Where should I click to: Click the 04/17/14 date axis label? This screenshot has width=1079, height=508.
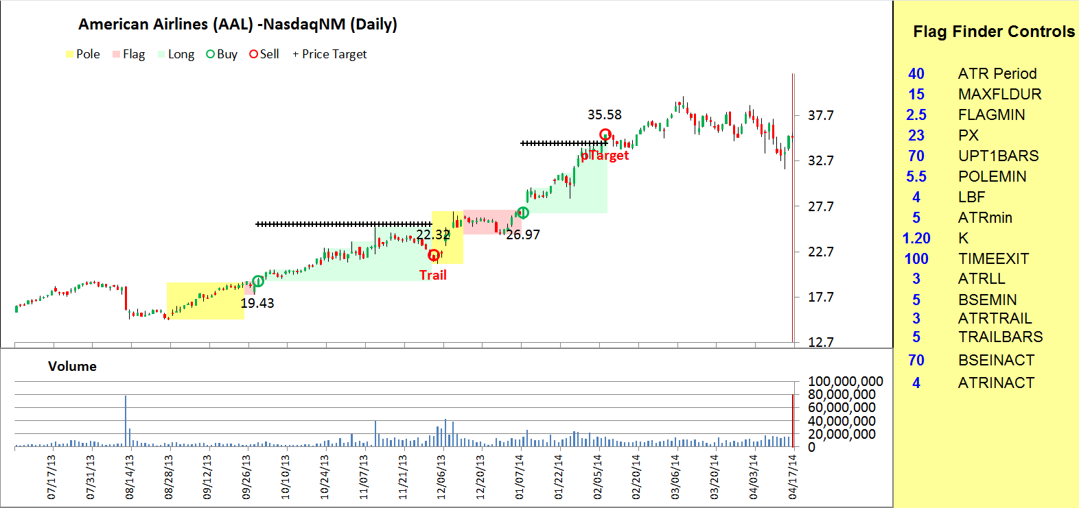793,476
